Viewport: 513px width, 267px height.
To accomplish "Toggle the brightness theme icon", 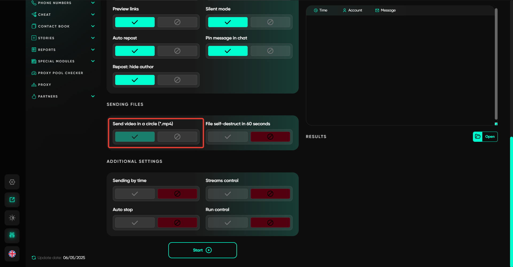I will pos(12,218).
